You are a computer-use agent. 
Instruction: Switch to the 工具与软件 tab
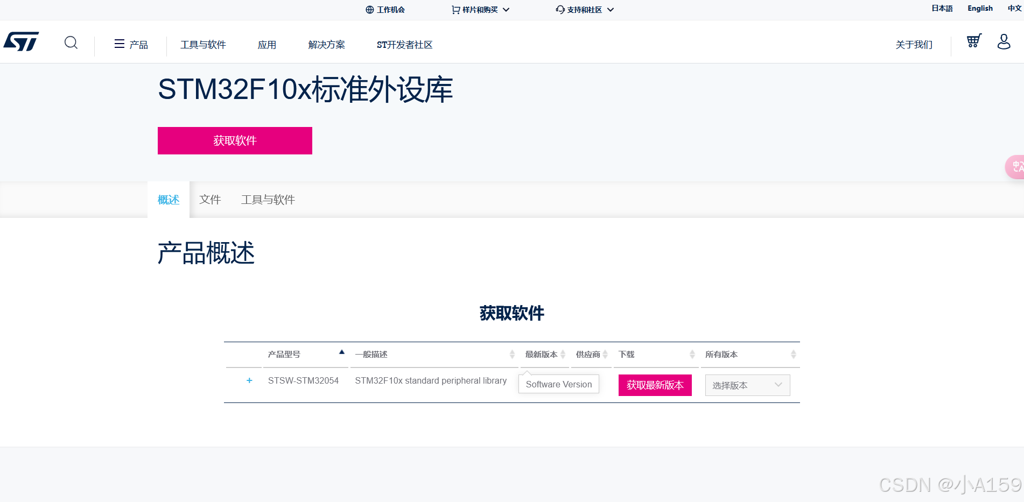click(x=268, y=200)
